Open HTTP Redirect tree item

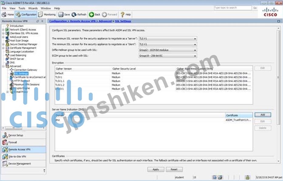tap(22, 81)
